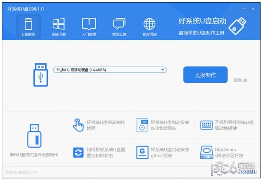Click the hand pointer tutorial icon
This screenshot has width=261, height=181.
point(78,125)
